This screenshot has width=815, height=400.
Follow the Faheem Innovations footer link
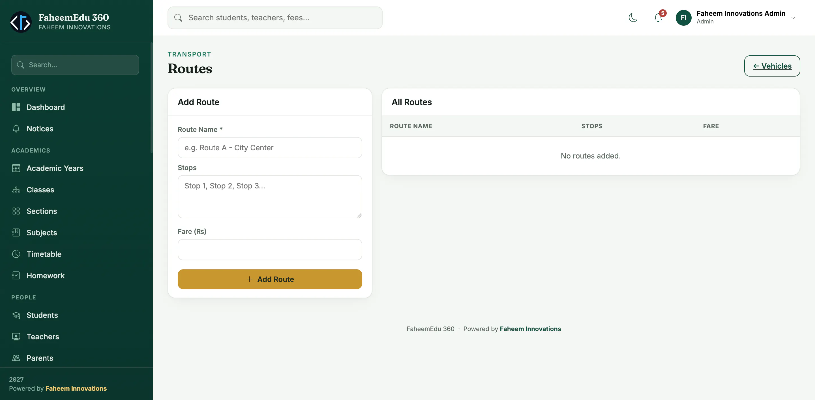pos(530,329)
